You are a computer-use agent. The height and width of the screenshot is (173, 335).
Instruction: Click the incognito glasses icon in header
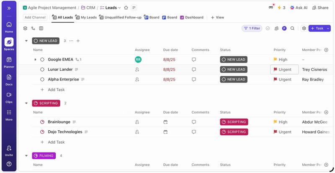click(x=271, y=8)
